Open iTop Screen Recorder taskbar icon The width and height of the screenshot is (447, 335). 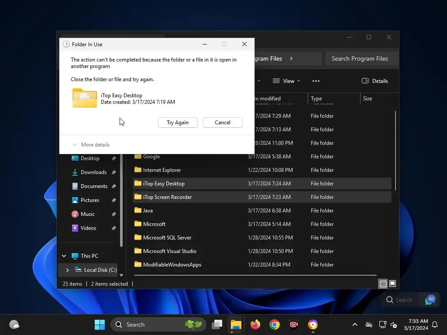point(294,325)
